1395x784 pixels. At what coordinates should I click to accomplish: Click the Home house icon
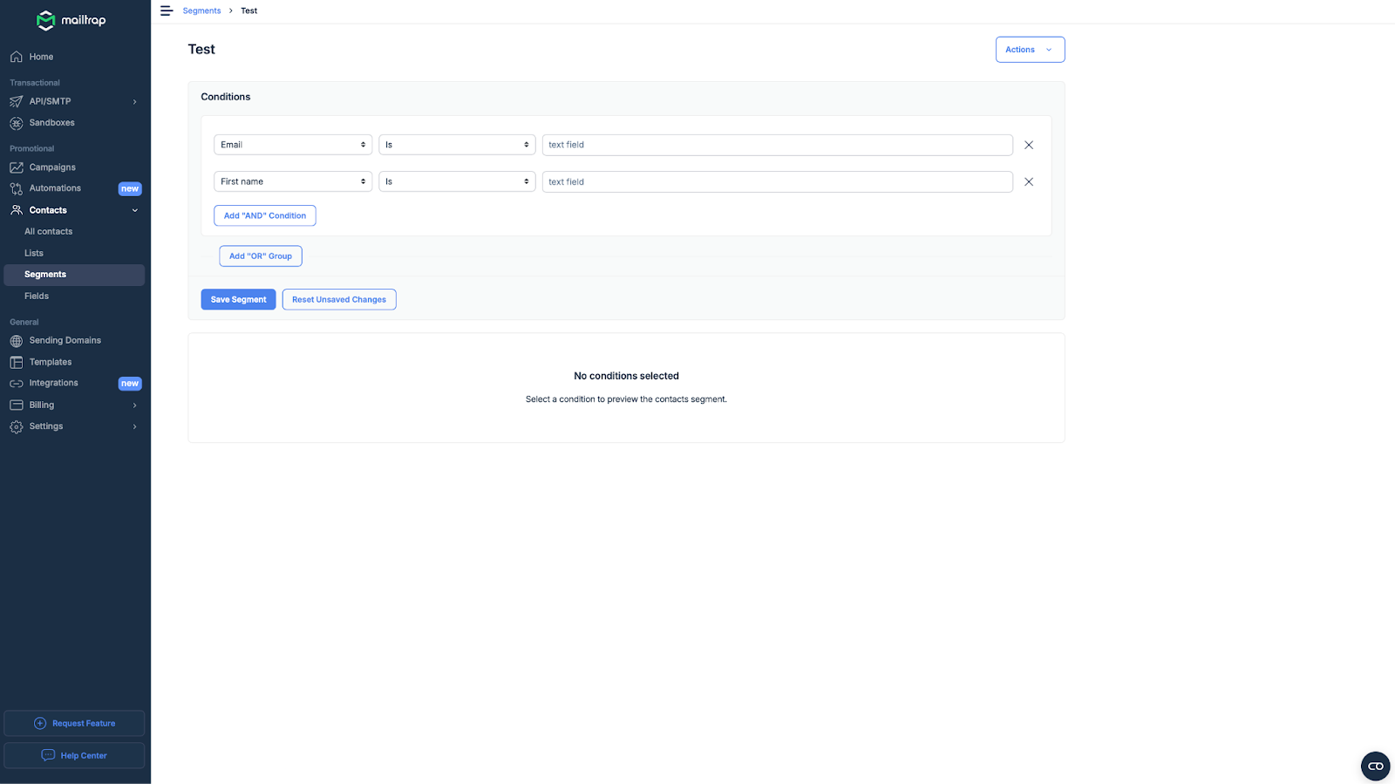pos(17,57)
